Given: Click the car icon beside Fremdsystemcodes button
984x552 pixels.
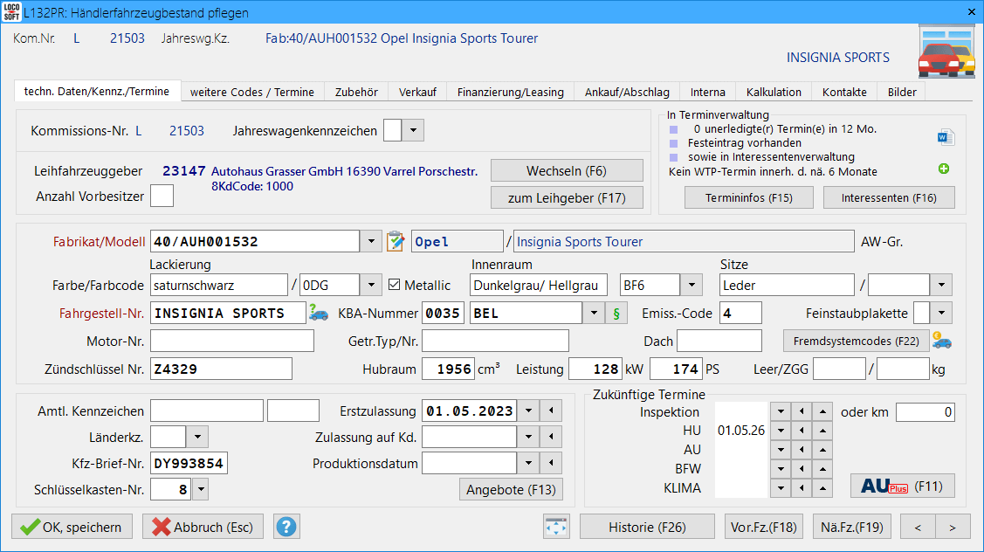Looking at the screenshot, I should pyautogui.click(x=942, y=341).
